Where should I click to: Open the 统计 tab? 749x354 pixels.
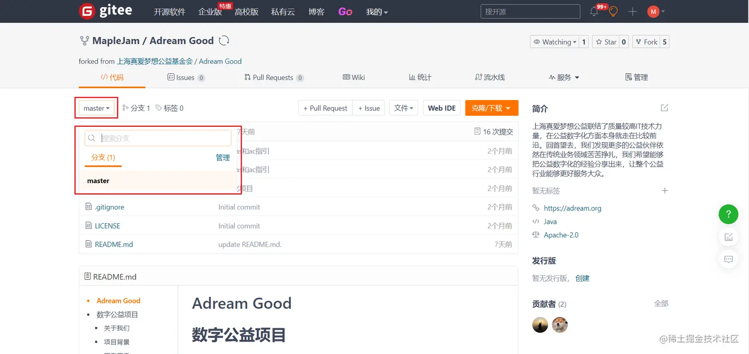pos(420,77)
